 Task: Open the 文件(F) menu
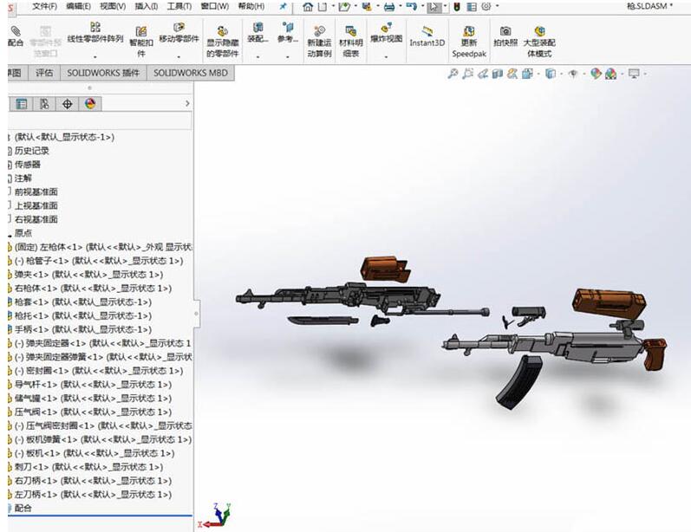(44, 6)
